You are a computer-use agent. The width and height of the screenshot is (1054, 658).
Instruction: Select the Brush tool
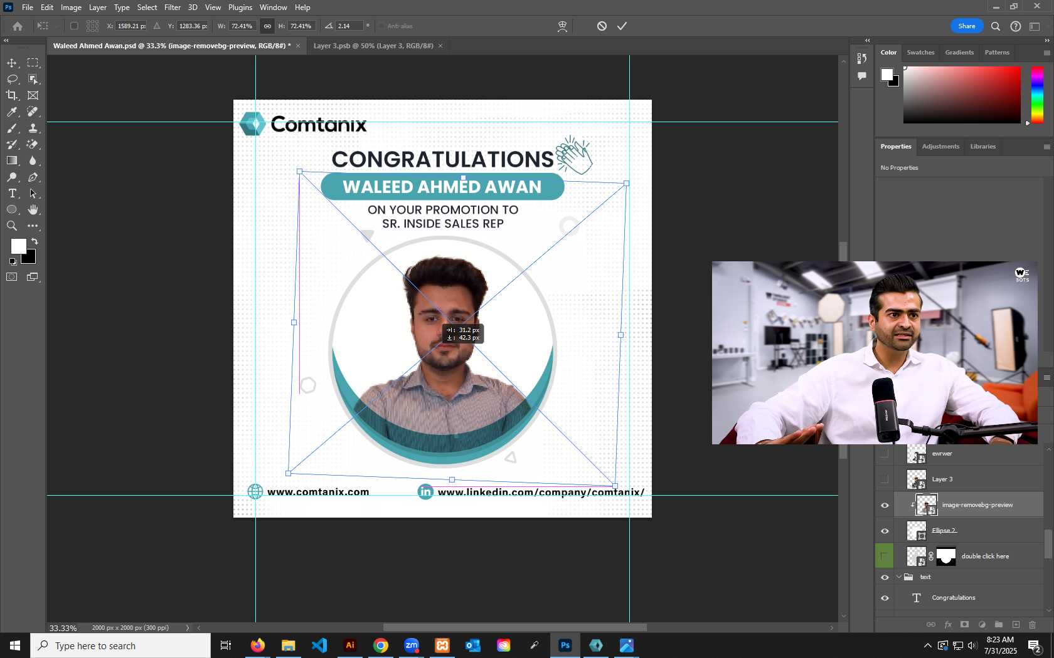click(x=12, y=128)
